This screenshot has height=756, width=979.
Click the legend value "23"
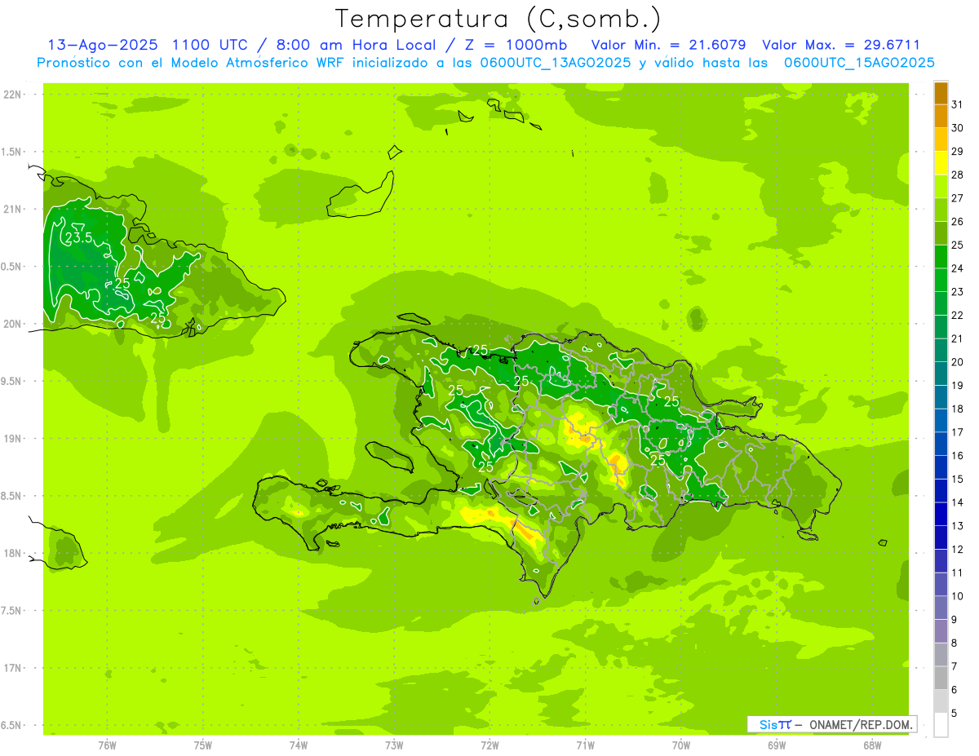point(958,292)
